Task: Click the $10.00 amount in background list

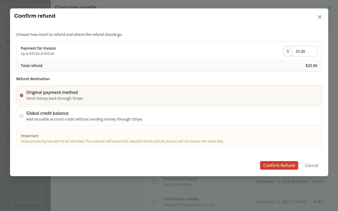Action: (319, 182)
